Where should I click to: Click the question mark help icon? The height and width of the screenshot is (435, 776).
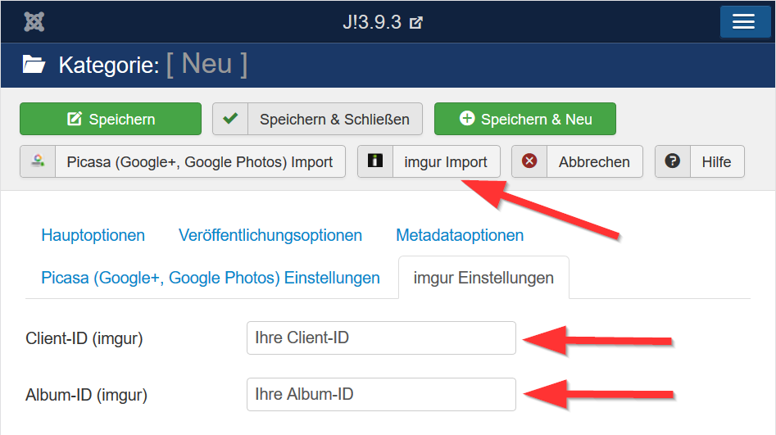[x=673, y=161]
